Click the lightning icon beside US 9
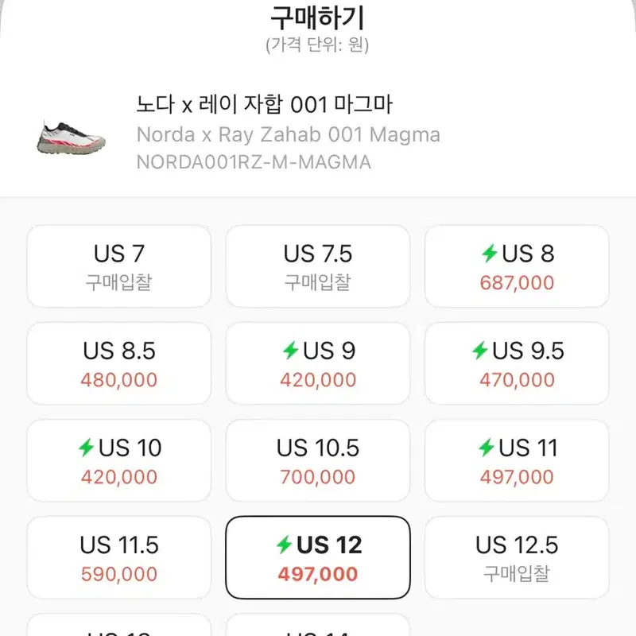Image resolution: width=636 pixels, height=636 pixels. [290, 351]
